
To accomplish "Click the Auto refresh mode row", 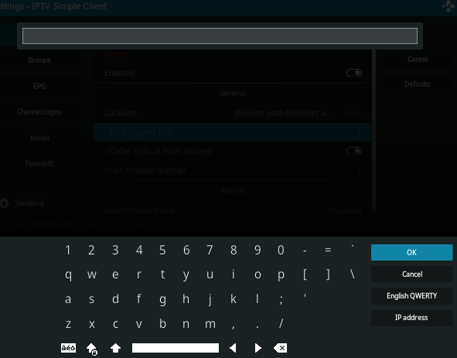I will (x=233, y=210).
